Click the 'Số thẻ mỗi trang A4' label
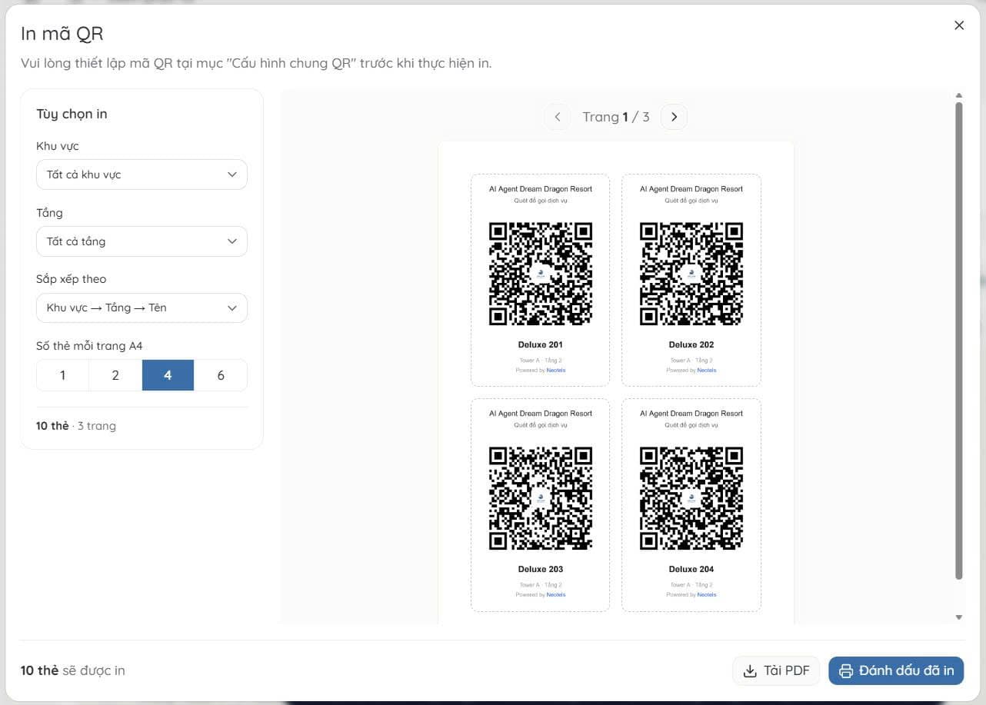Screen dimensions: 986x705 click(89, 346)
